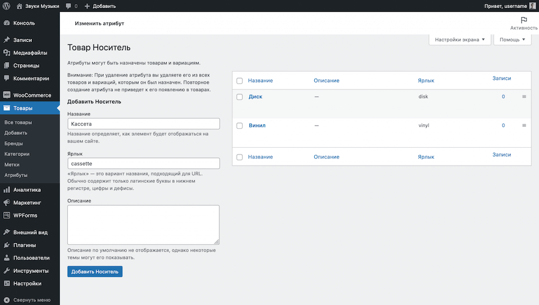Sort by Описание in the table header
This screenshot has height=305, width=539.
point(327,80)
